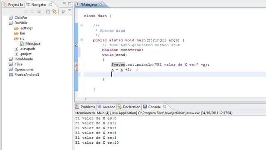
Task: Click the error marker beside x = x +2
Action: click(x=76, y=70)
